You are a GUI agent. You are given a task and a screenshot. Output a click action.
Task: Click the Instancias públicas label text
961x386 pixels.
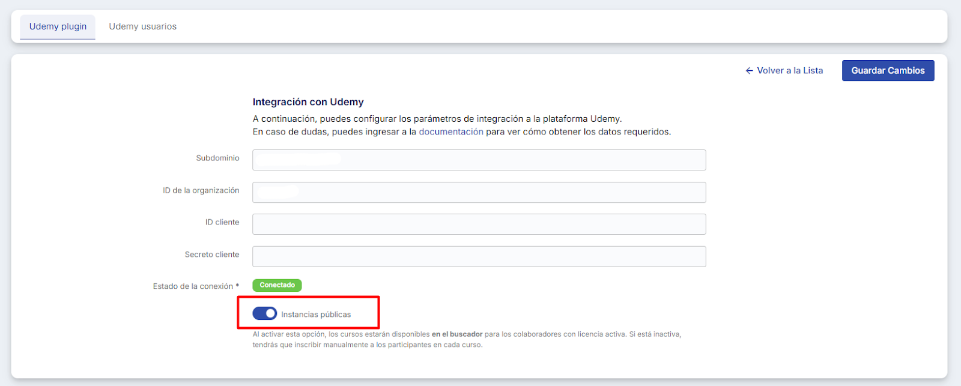tap(316, 315)
